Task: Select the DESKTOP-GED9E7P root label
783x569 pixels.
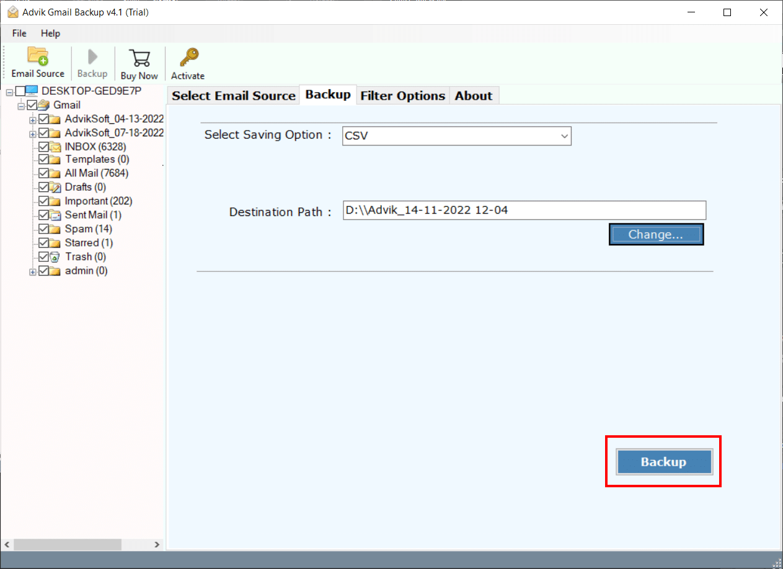Action: pos(92,91)
